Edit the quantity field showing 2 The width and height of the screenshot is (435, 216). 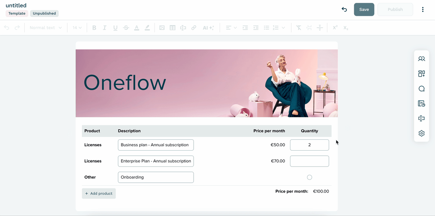coord(310,145)
